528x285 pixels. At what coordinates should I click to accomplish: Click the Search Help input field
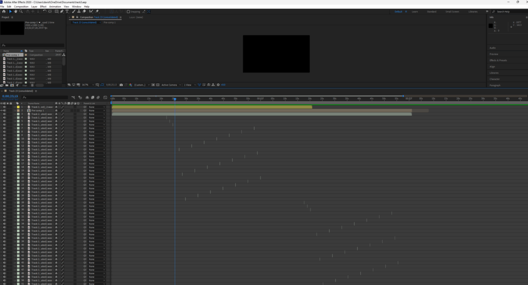pos(510,11)
